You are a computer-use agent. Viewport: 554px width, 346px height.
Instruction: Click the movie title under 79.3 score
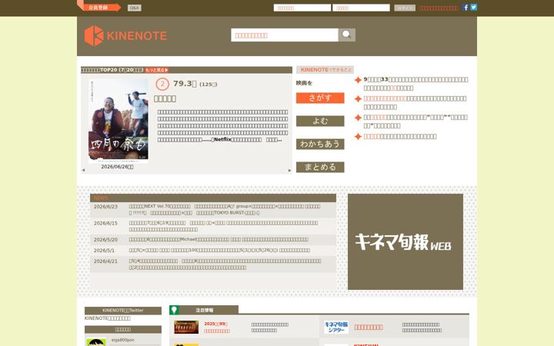tap(165, 99)
